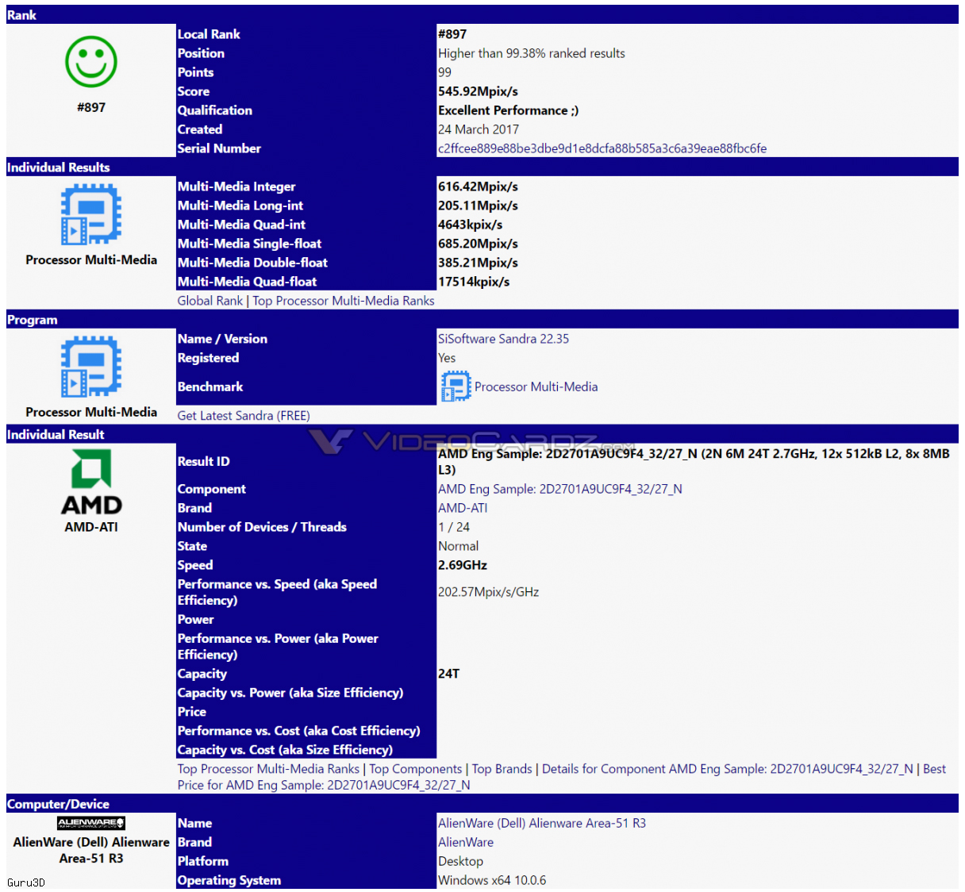Viewport: 965px width, 892px height.
Task: Click the 'Individual Result' section header
Action: (482, 434)
